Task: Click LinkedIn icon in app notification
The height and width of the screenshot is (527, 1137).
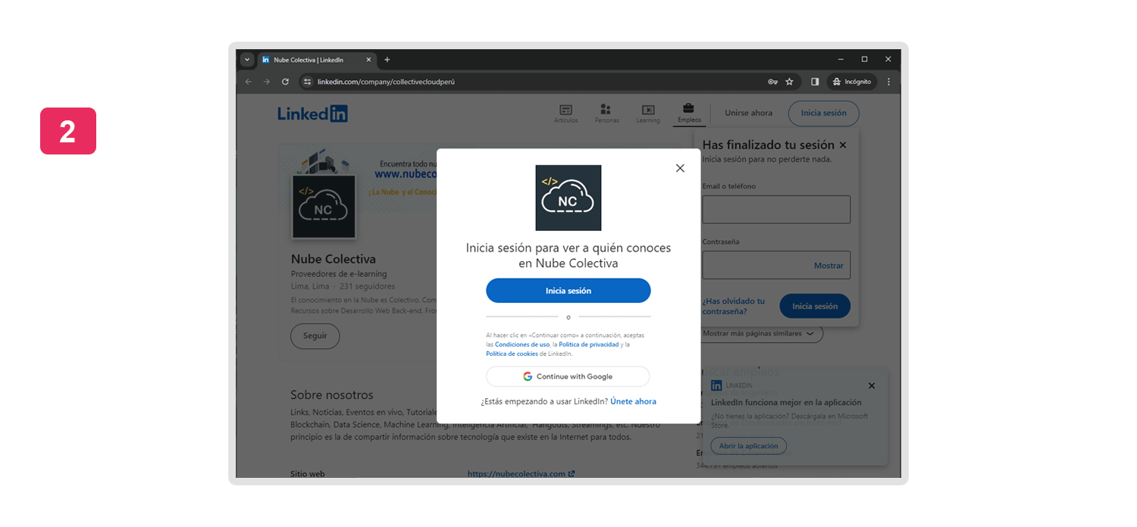Action: click(x=716, y=385)
